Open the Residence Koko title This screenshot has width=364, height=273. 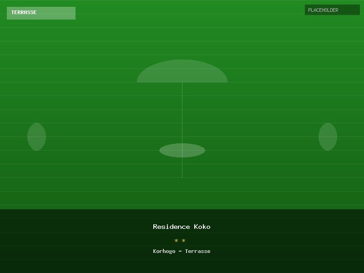pyautogui.click(x=182, y=227)
